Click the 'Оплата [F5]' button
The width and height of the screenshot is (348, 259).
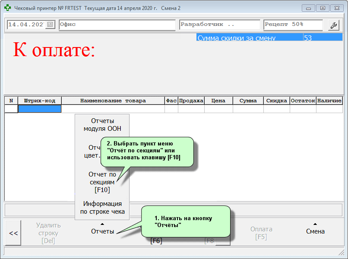[261, 233]
